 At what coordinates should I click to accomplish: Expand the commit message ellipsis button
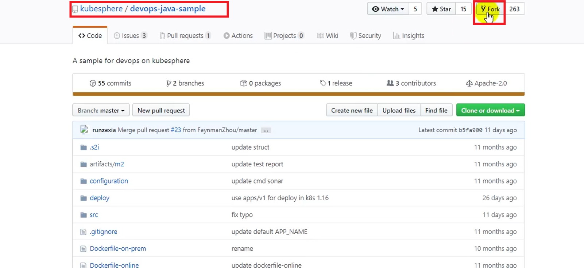[266, 130]
